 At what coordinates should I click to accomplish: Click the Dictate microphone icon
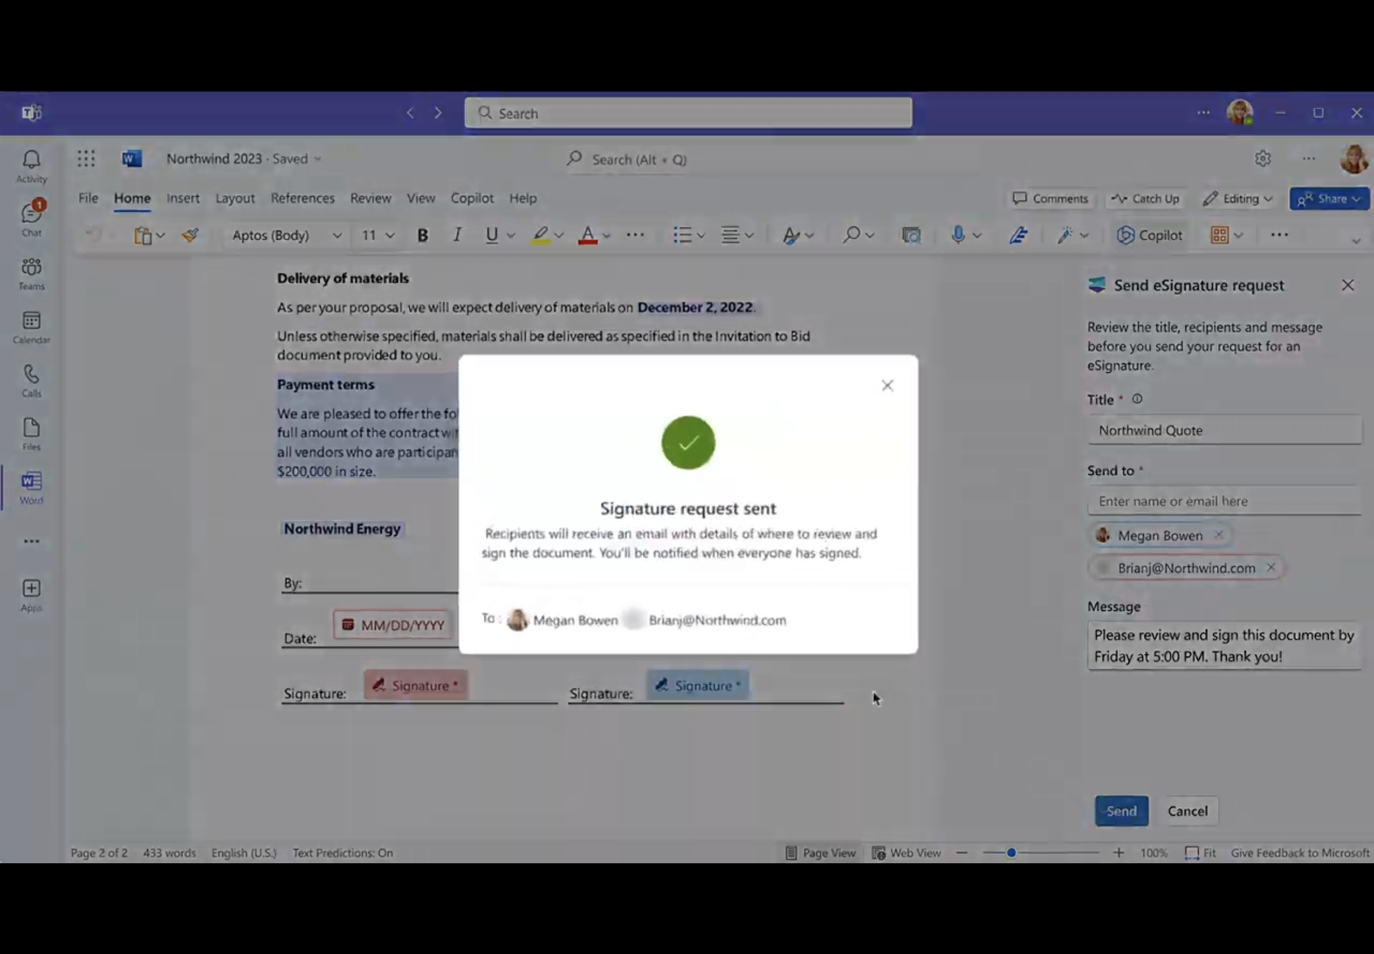(x=957, y=234)
